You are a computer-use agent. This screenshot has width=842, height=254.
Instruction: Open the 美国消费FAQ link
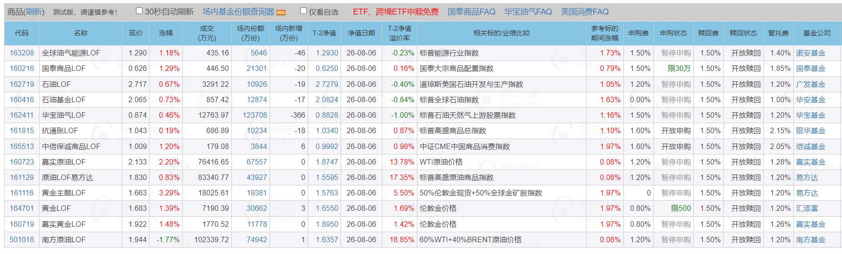tap(584, 12)
